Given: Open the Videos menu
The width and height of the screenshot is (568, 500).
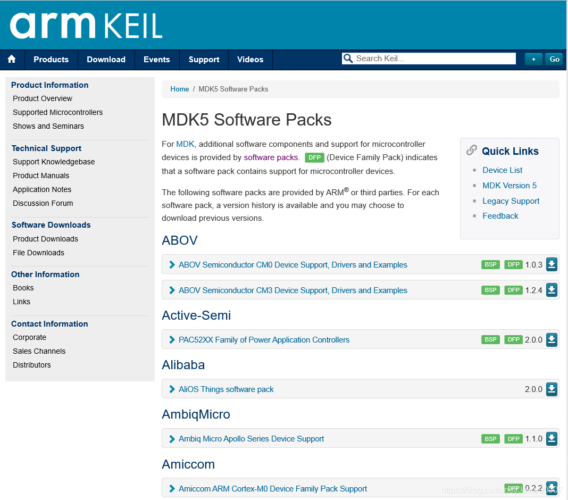Looking at the screenshot, I should 250,60.
